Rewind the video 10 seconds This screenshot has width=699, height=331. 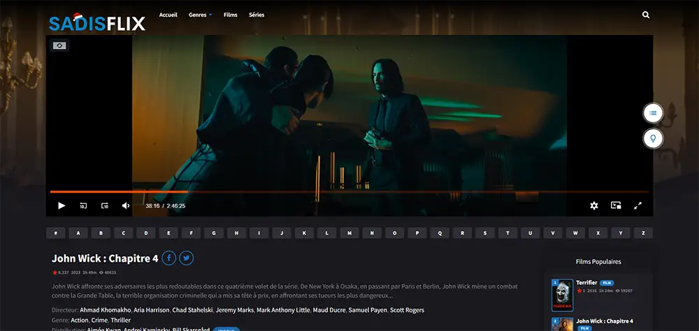coord(83,205)
